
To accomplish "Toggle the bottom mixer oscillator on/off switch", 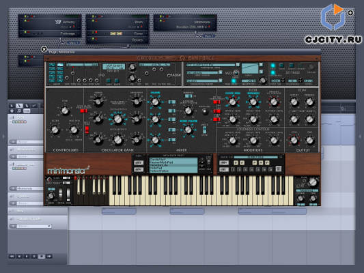I will (x=172, y=140).
